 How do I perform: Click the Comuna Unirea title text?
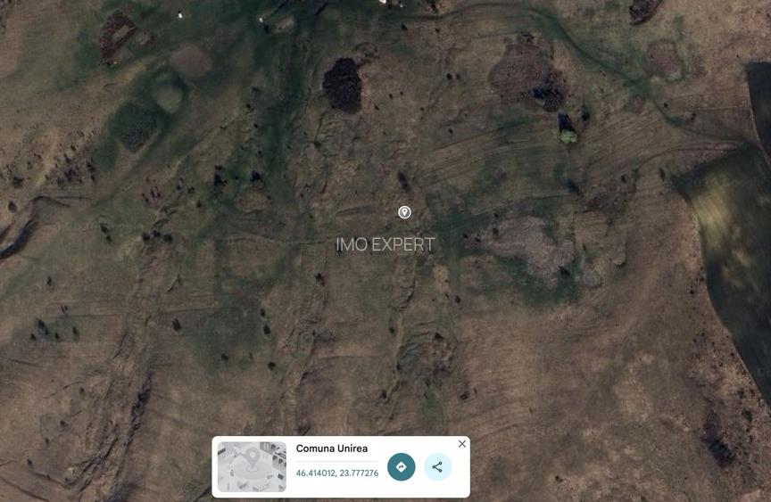click(x=331, y=448)
